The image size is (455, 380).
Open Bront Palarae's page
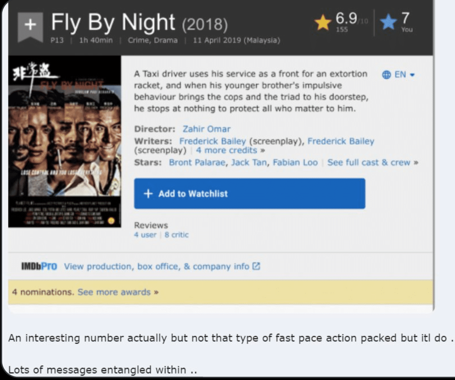tap(197, 162)
